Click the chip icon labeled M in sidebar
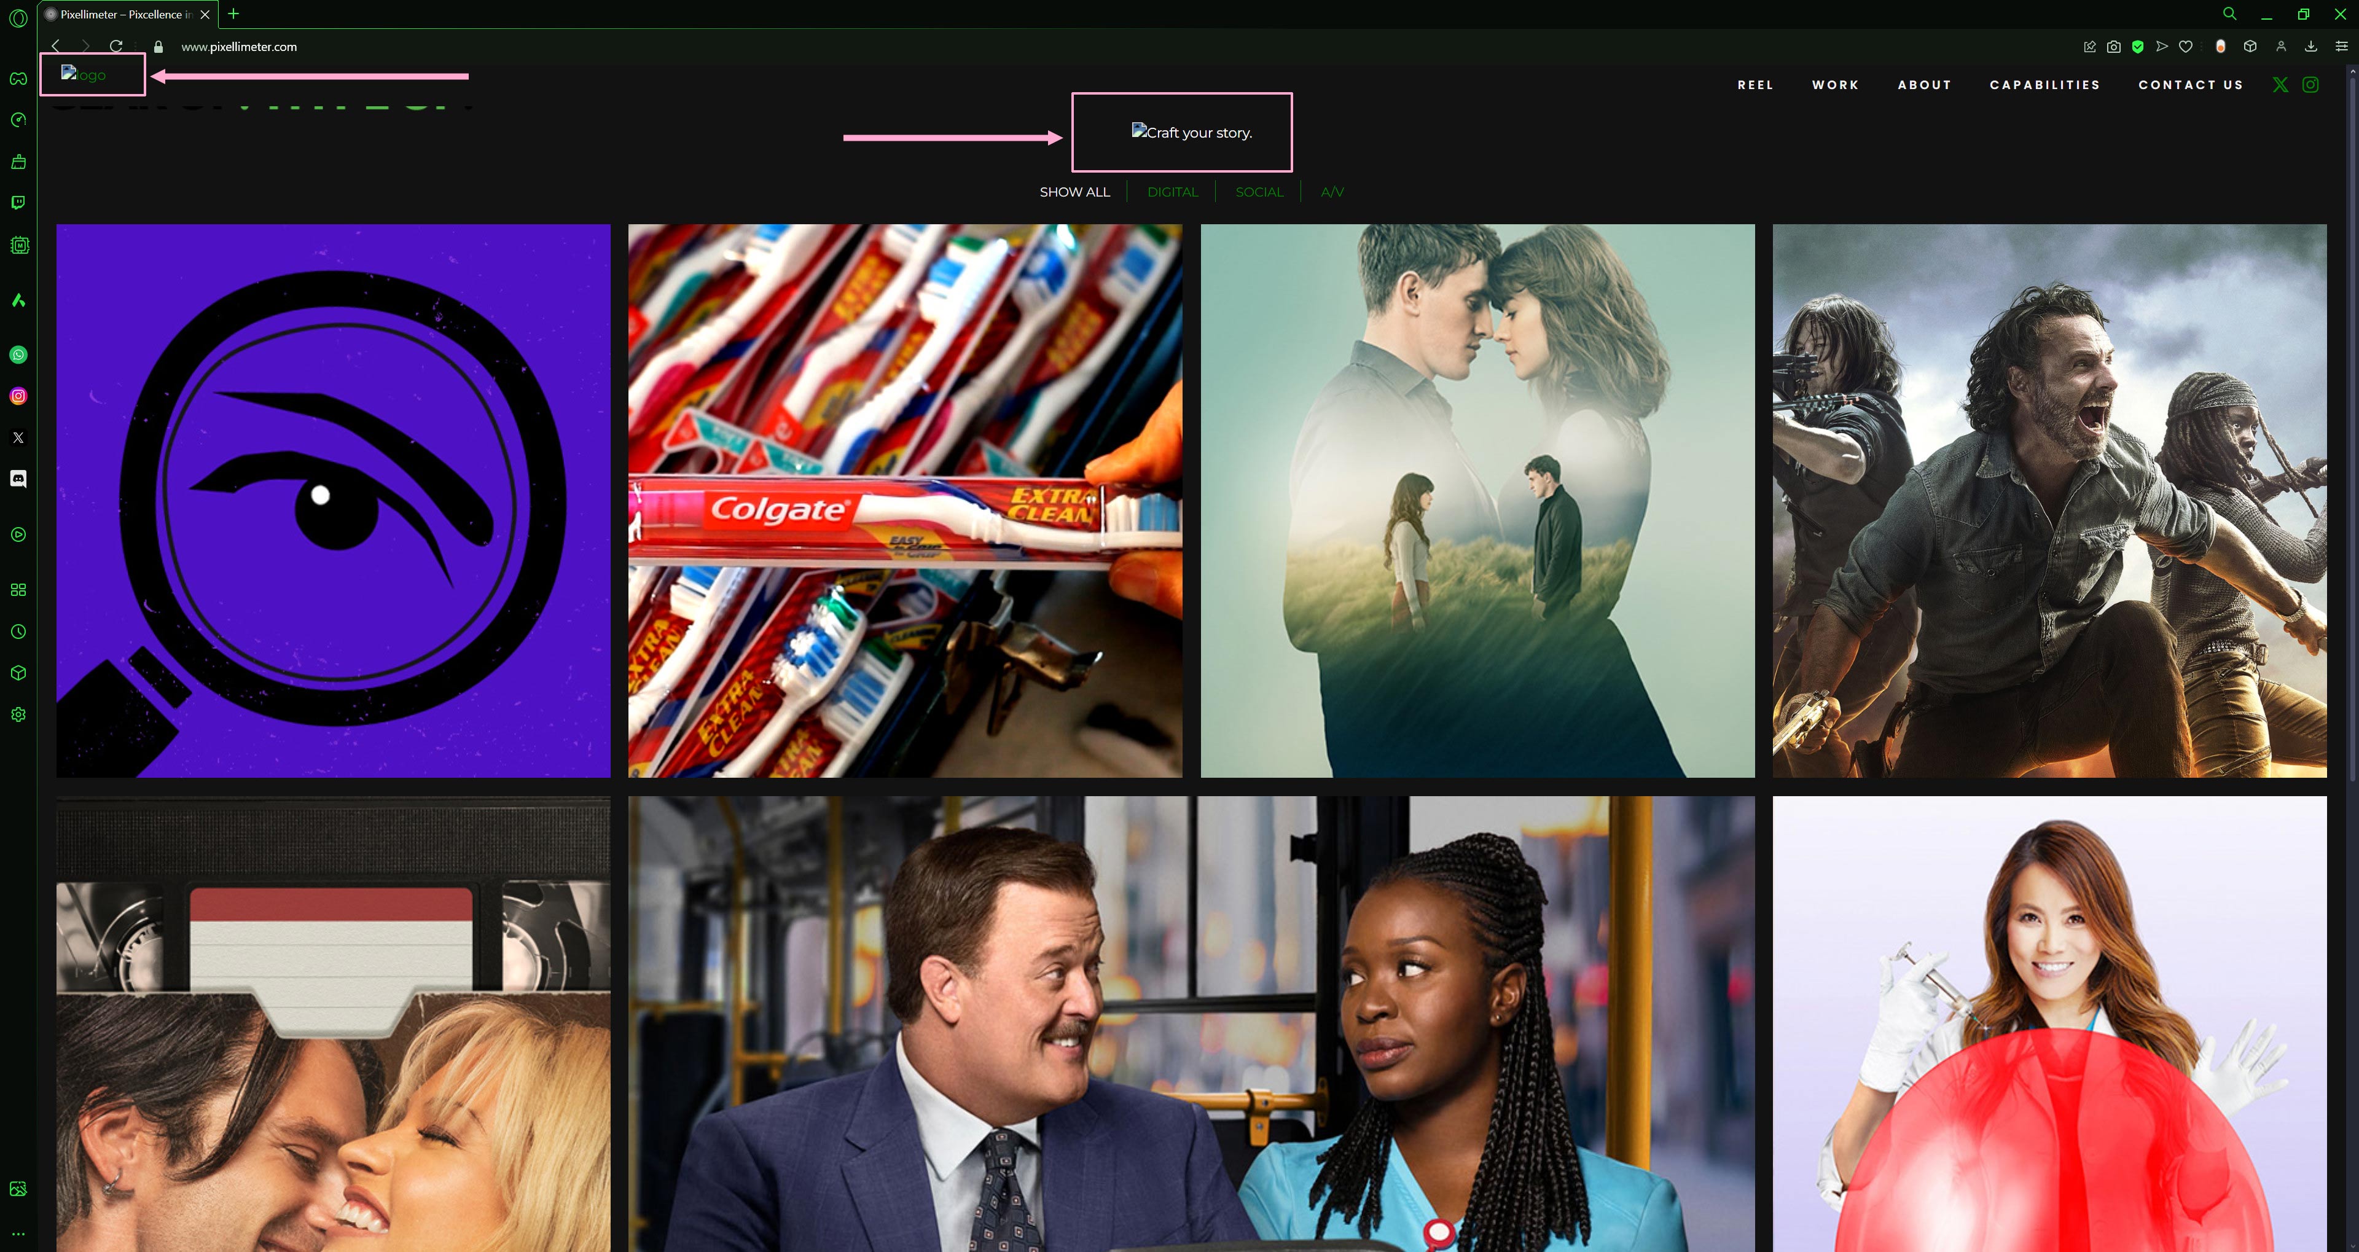The height and width of the screenshot is (1252, 2359). [18, 246]
